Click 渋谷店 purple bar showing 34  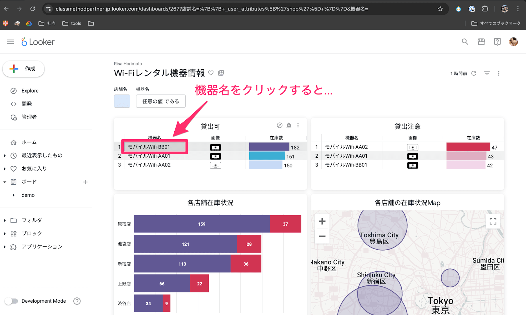pos(148,303)
